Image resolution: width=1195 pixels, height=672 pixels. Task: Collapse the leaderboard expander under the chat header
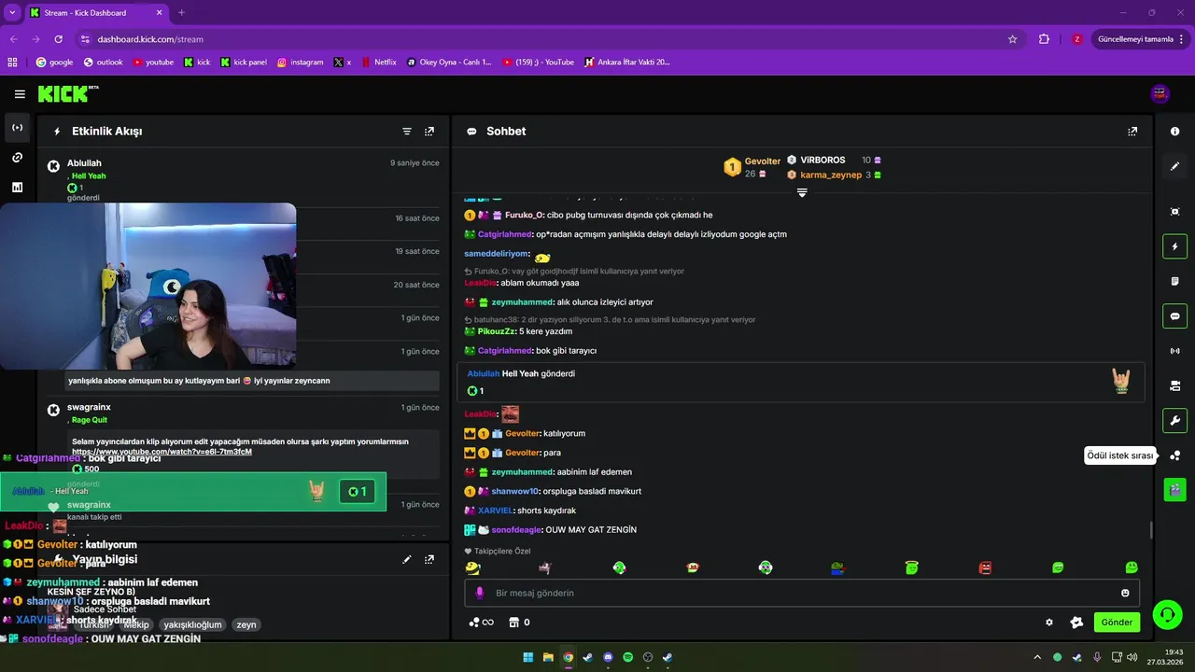(x=802, y=192)
